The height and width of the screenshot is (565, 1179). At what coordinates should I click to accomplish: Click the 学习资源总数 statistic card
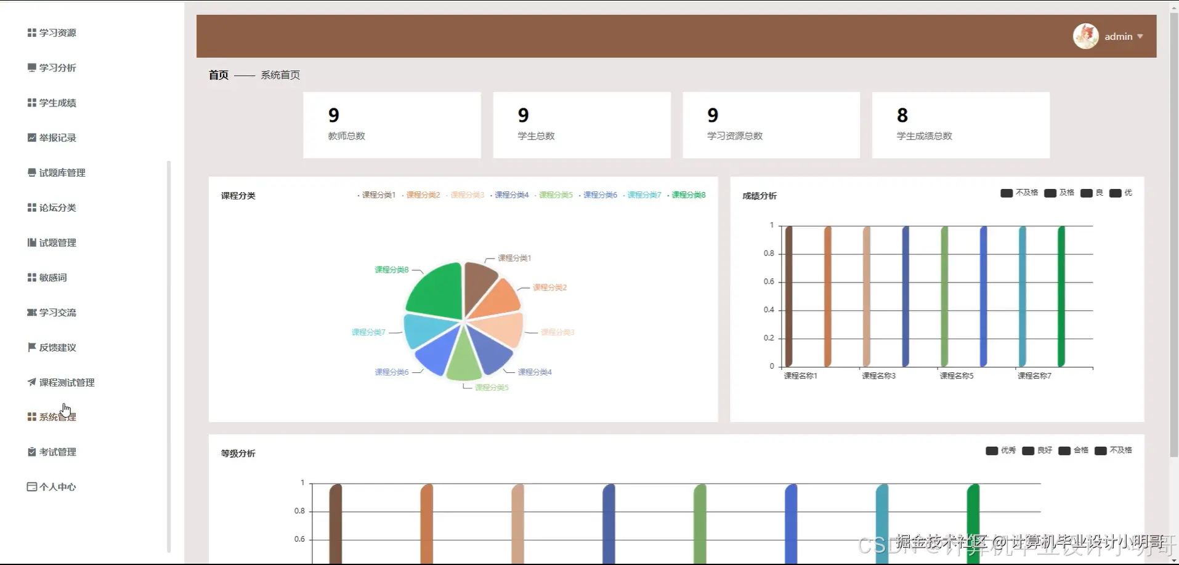click(771, 125)
